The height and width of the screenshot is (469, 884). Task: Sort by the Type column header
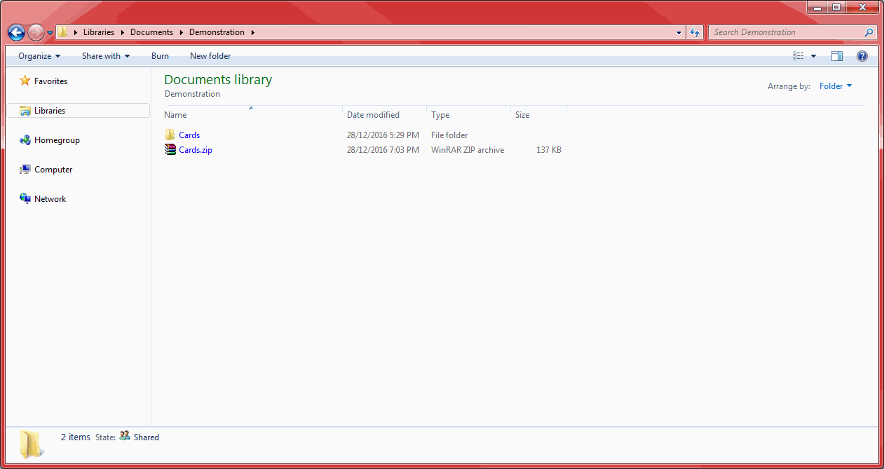pyautogui.click(x=469, y=115)
